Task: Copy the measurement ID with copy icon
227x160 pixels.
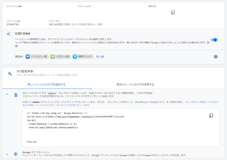Action: pos(173,13)
